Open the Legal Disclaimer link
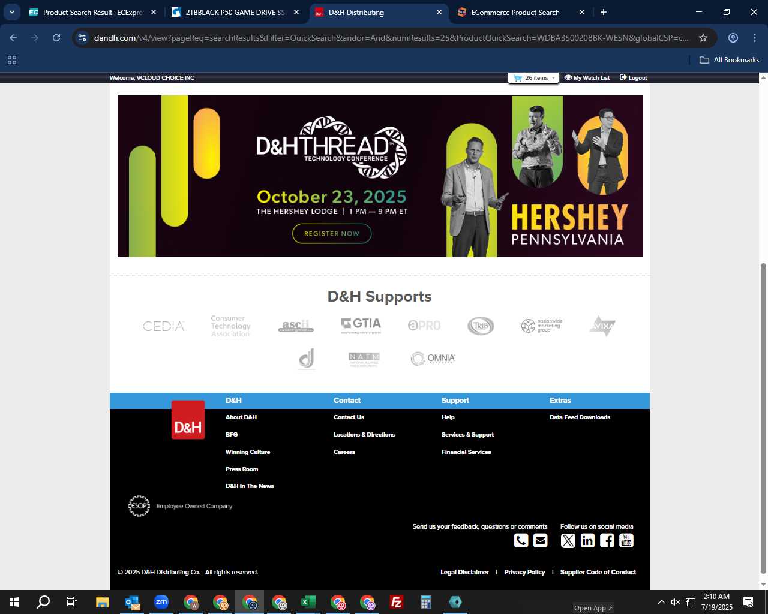This screenshot has width=768, height=614. (464, 572)
